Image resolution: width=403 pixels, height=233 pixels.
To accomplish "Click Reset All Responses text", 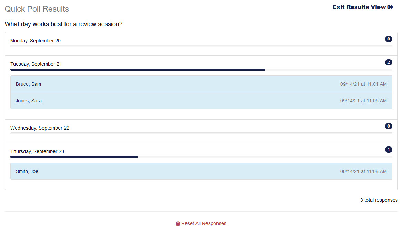I will tap(204, 223).
